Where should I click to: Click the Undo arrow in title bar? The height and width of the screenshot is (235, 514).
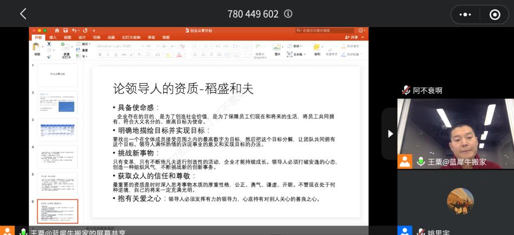click(74, 31)
